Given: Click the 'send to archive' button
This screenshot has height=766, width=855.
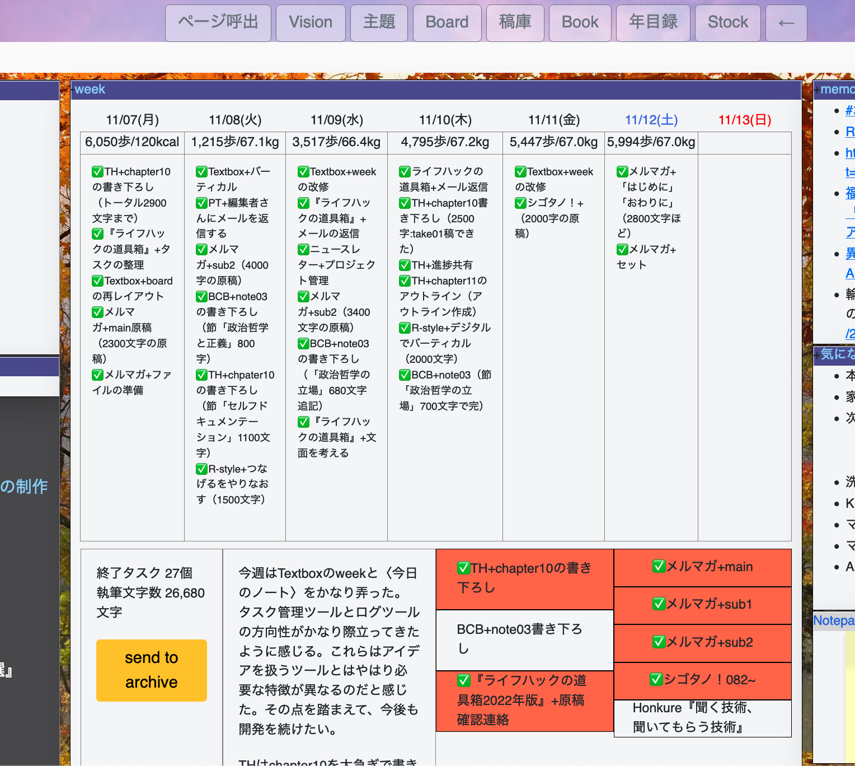Looking at the screenshot, I should click(151, 670).
